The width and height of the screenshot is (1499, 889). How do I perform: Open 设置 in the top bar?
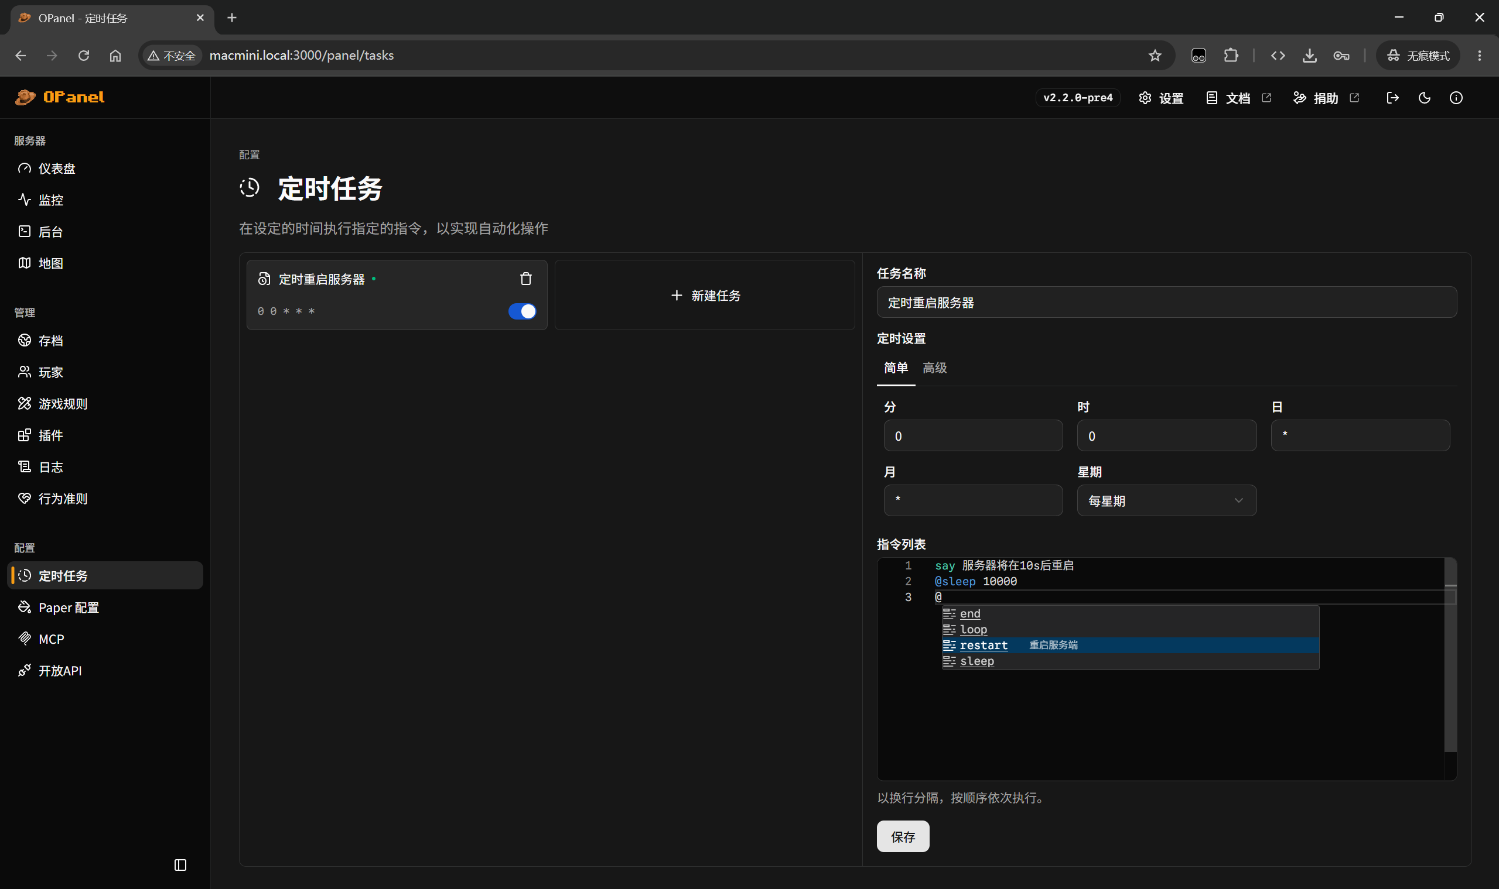point(1161,98)
